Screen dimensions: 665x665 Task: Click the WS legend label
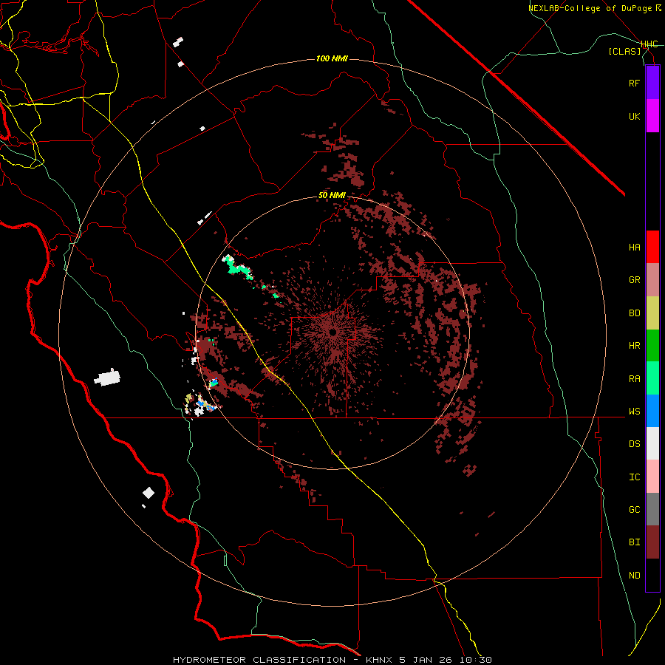click(634, 412)
